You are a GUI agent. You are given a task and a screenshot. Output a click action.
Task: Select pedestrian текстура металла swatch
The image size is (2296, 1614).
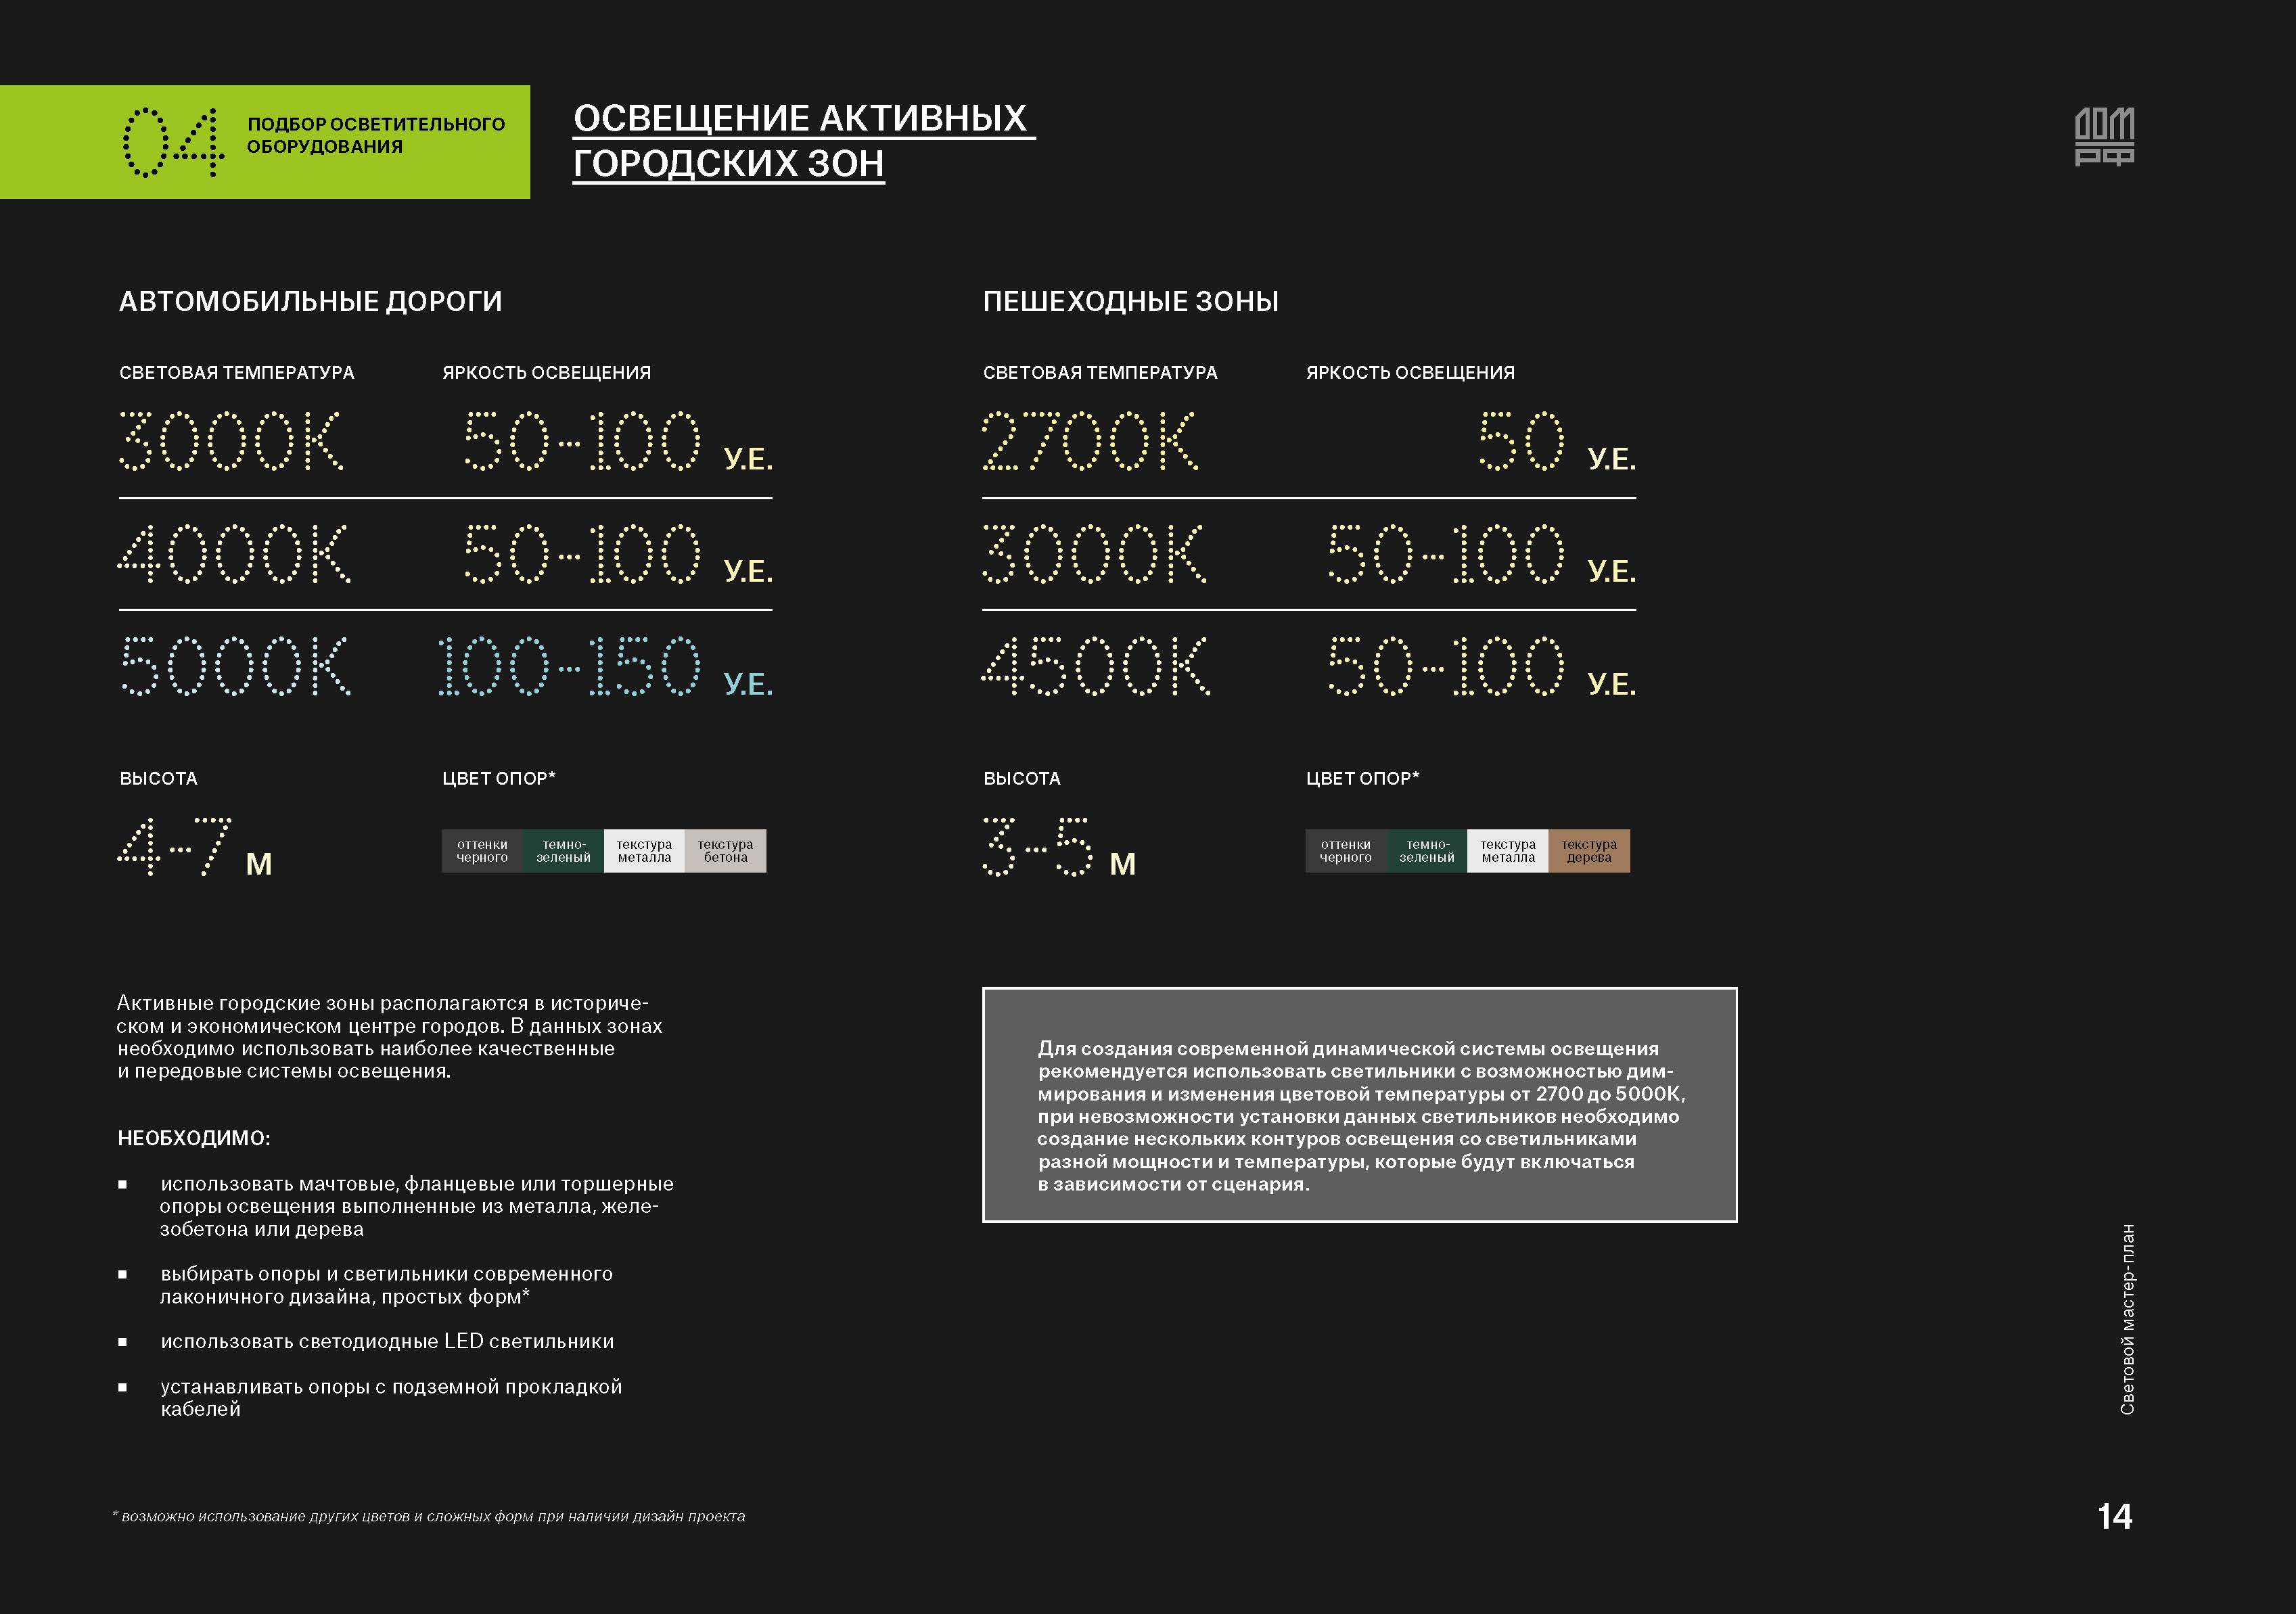point(1507,851)
